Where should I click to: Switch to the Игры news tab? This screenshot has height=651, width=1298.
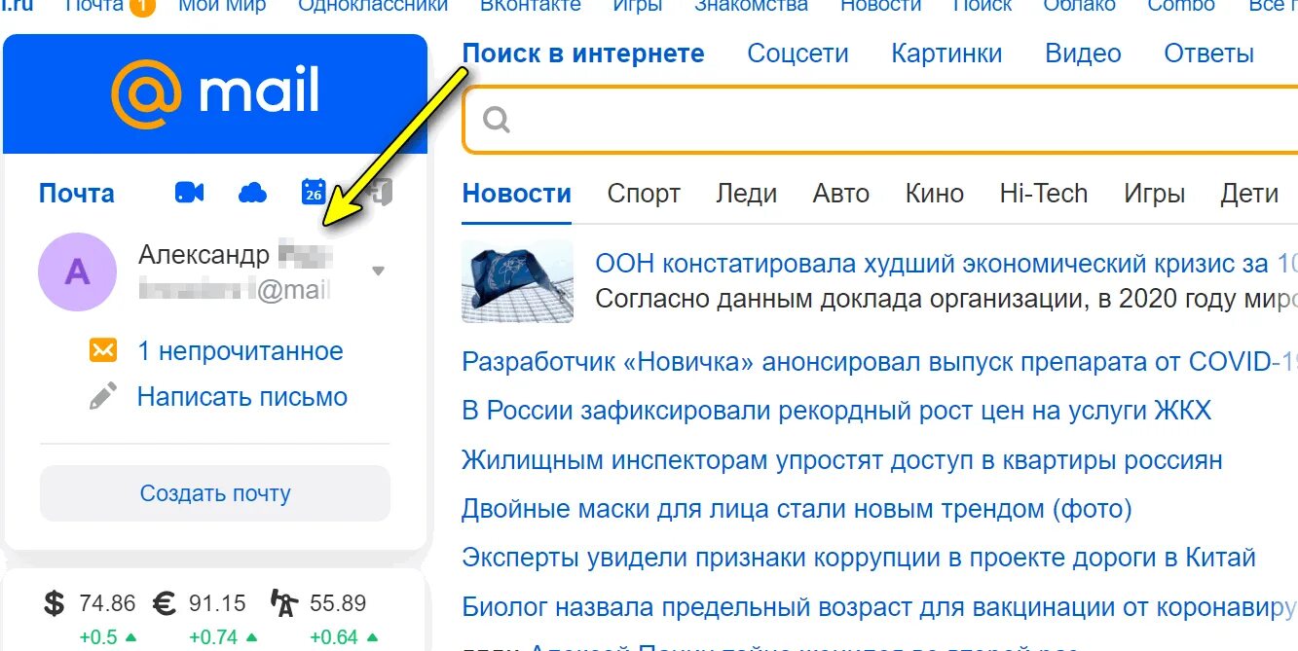tap(1154, 194)
